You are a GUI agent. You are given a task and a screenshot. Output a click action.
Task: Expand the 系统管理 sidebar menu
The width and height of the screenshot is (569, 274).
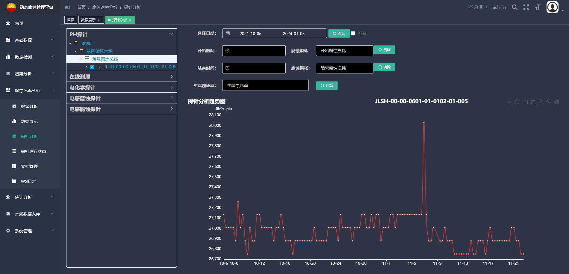point(30,231)
